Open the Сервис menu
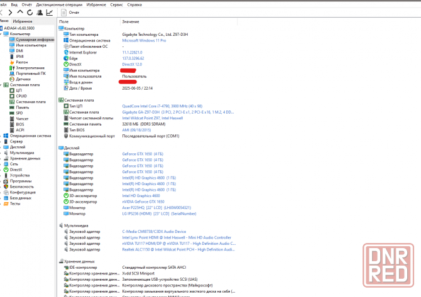This screenshot has width=421, height=297. [x=116, y=4]
